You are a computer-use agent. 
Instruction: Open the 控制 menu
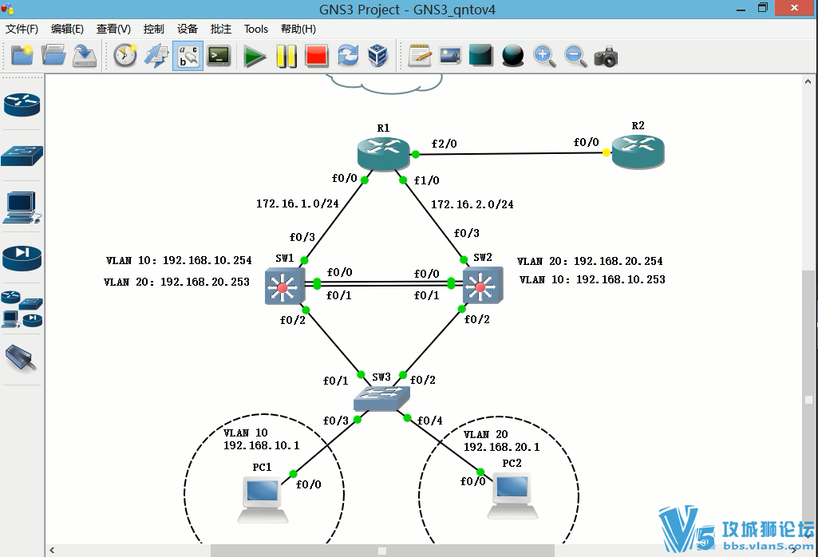(x=154, y=30)
